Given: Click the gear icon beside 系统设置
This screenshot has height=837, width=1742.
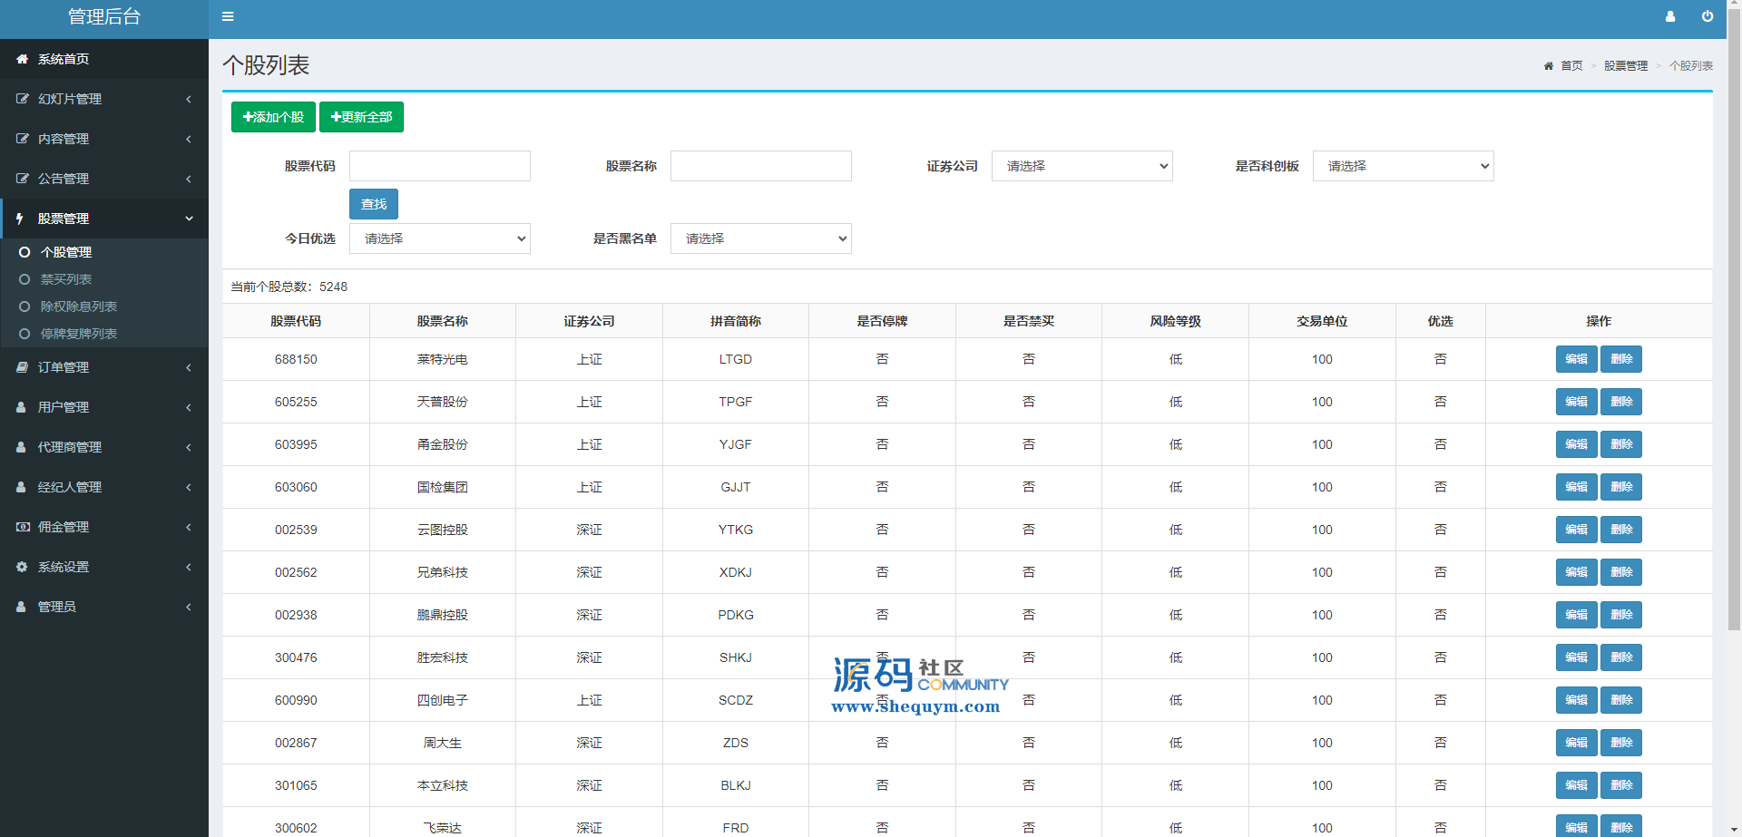Looking at the screenshot, I should click(22, 567).
